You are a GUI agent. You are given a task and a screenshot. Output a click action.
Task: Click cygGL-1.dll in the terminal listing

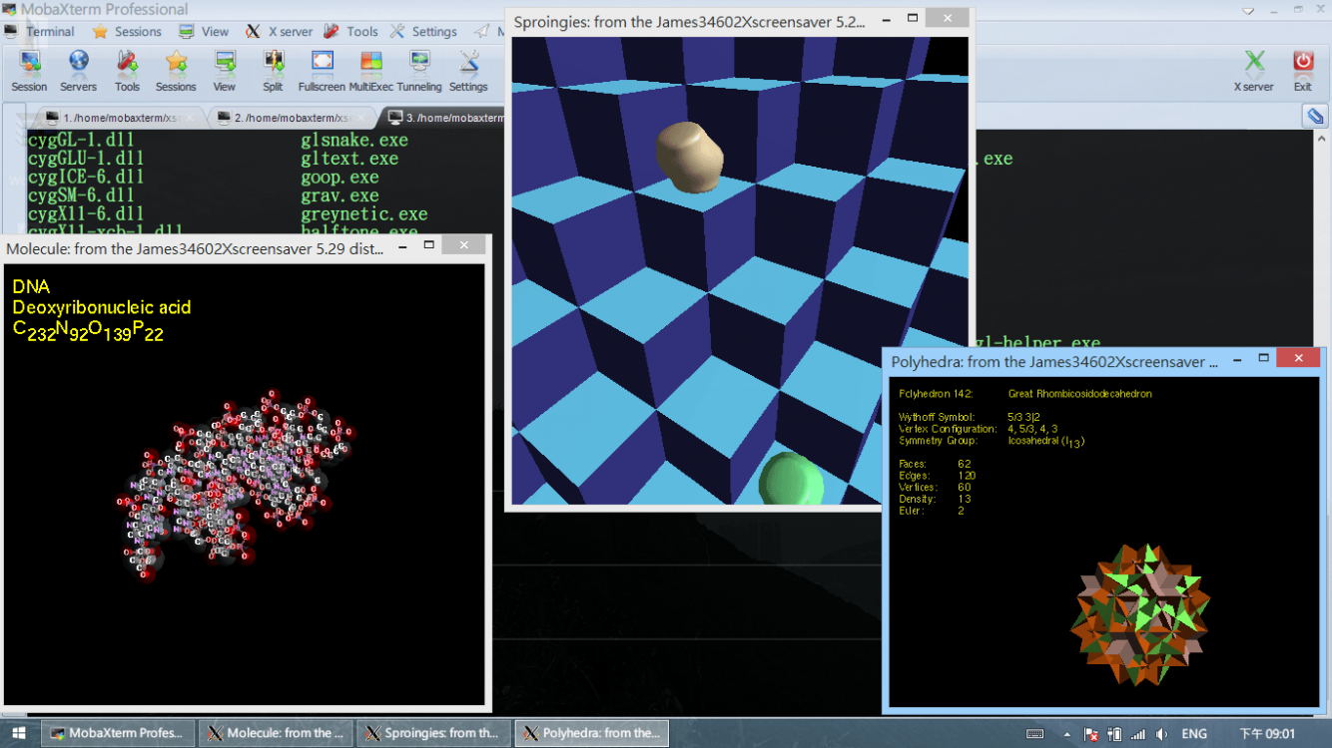click(x=81, y=141)
